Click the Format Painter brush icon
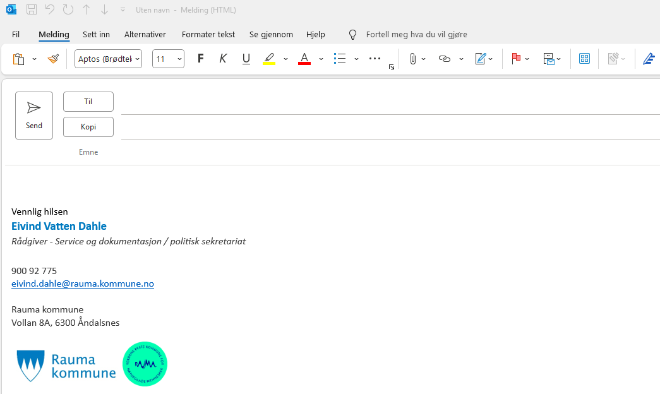The image size is (660, 394). tap(53, 59)
